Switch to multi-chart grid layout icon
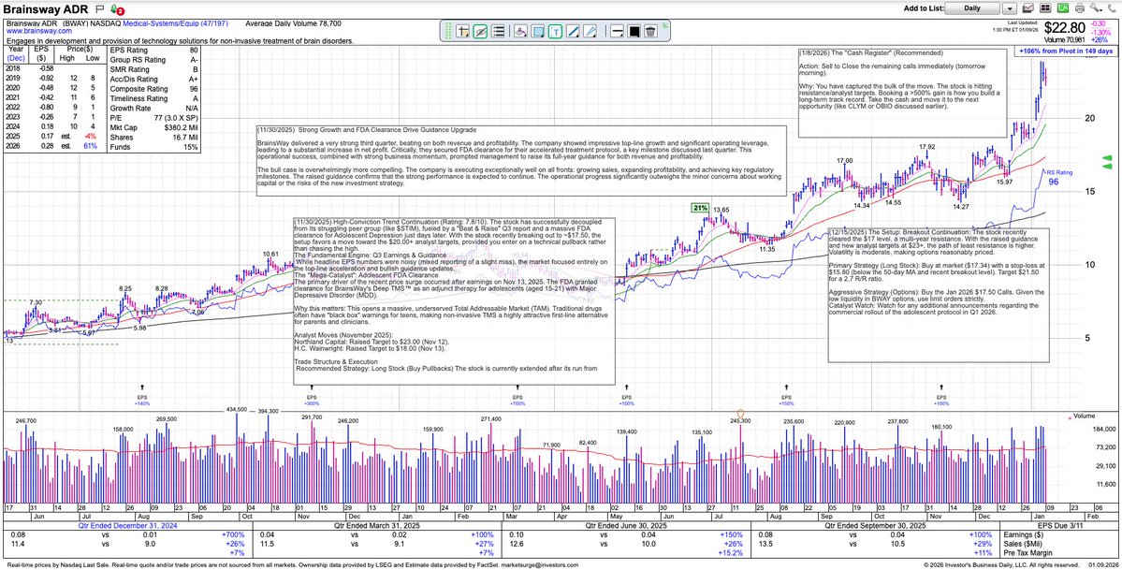Image resolution: width=1122 pixels, height=570 pixels. pyautogui.click(x=1044, y=8)
